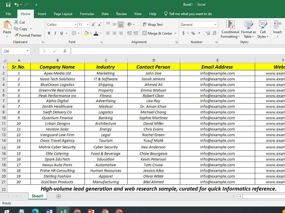Screen dimensions: 285x213
Task: Open Format as Table gallery
Action: point(249,29)
